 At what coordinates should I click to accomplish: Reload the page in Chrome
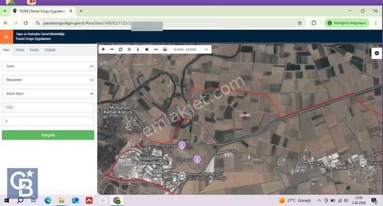[x=26, y=23]
